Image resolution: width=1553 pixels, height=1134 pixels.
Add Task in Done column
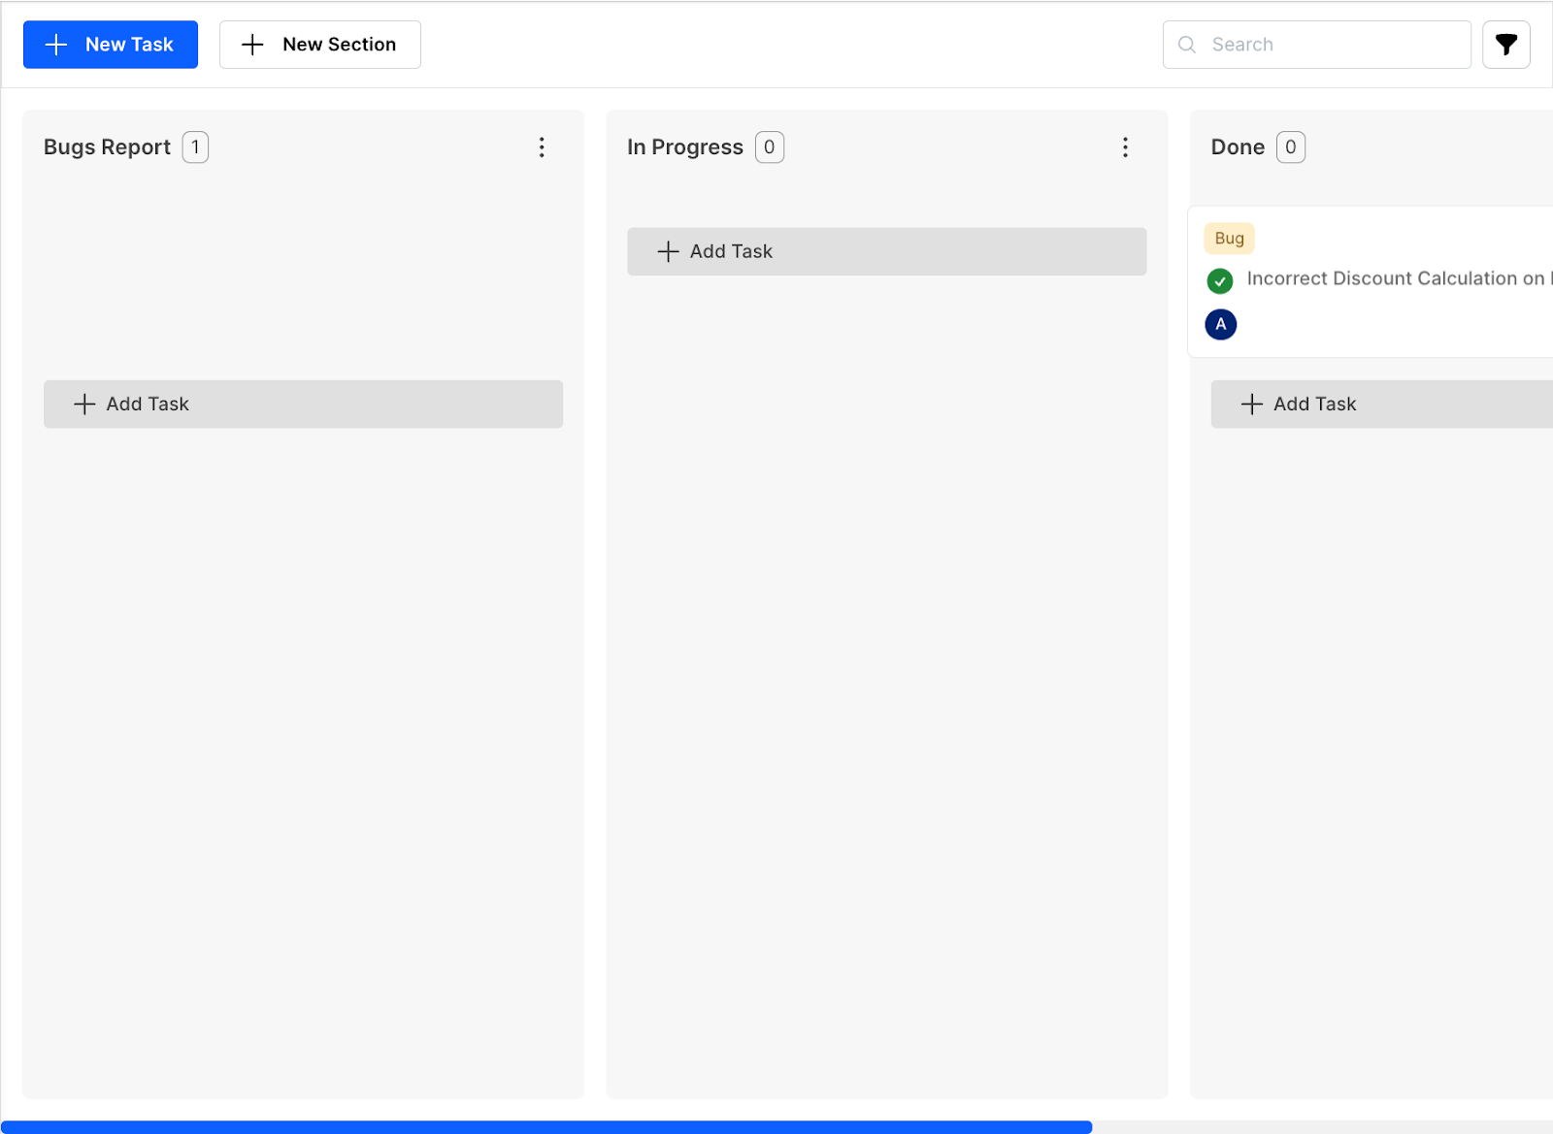coord(1382,405)
